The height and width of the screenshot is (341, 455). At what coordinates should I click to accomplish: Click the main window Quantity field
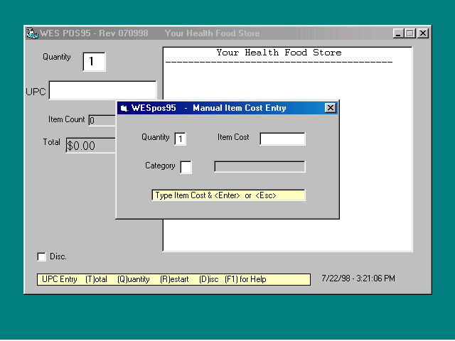click(x=94, y=62)
